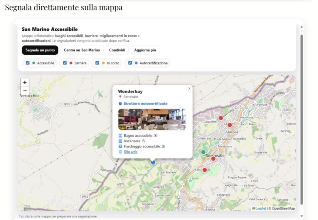Click a red Barriera marker near Dogana
Image resolution: width=318 pixels, height=220 pixels.
point(221,118)
